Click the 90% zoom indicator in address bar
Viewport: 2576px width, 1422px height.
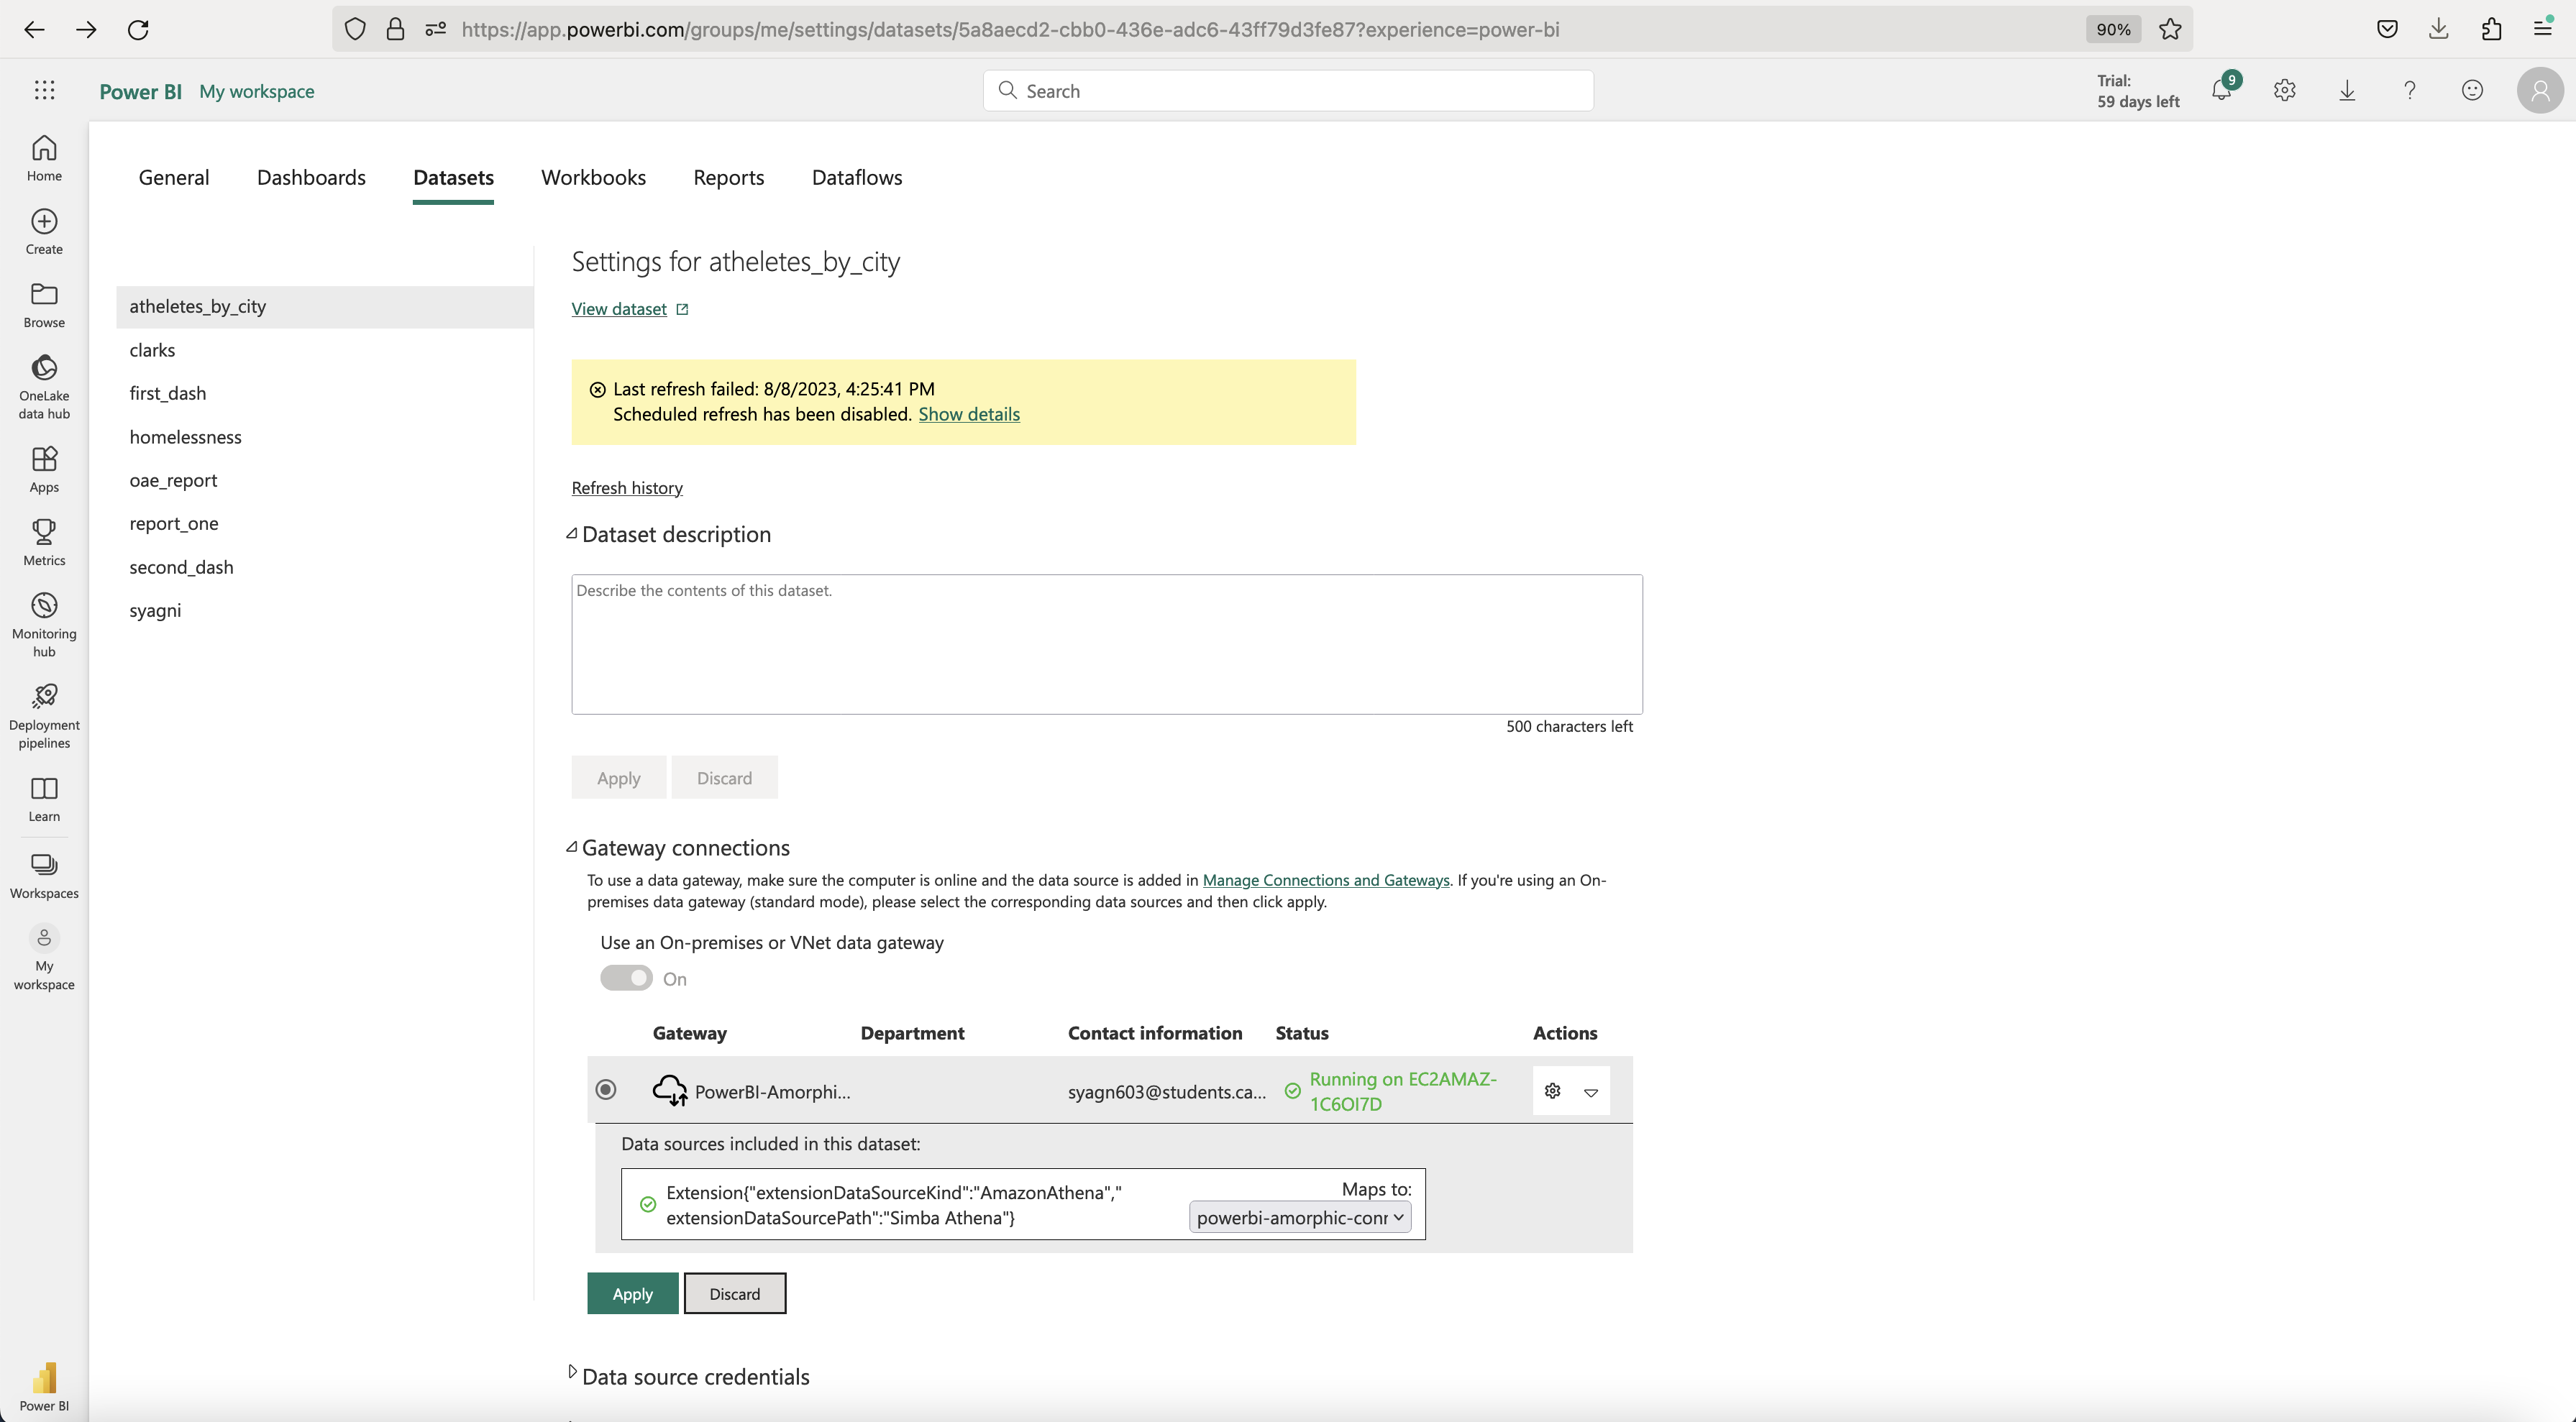tap(2113, 29)
